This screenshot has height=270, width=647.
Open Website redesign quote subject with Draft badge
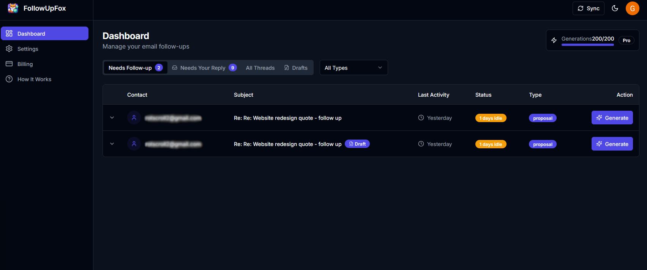tap(287, 144)
